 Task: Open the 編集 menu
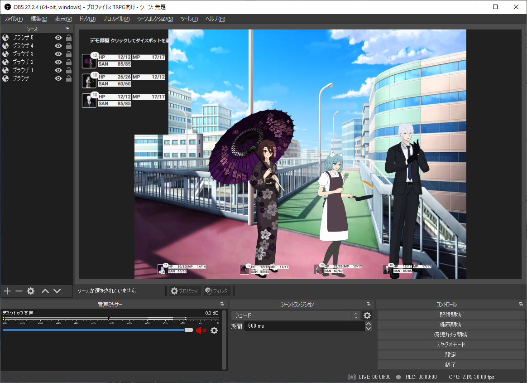click(38, 19)
